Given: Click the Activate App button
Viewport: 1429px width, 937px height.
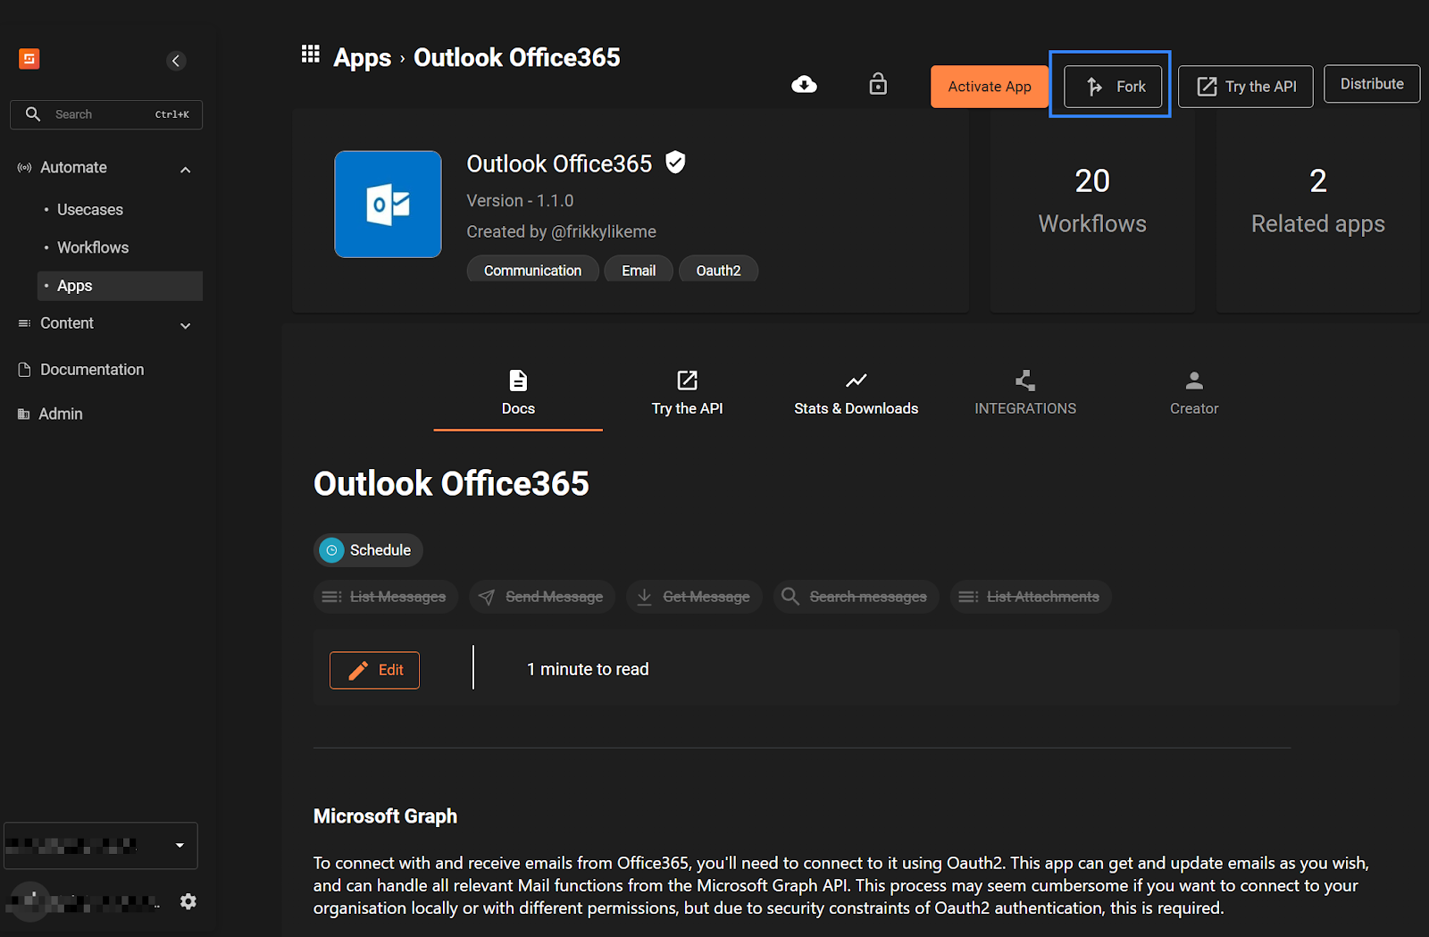Looking at the screenshot, I should coord(989,86).
